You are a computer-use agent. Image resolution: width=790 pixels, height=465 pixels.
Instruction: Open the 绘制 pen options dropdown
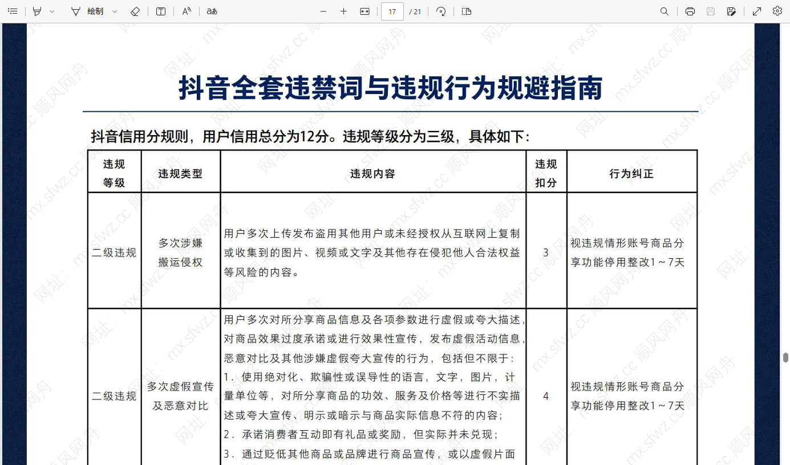click(114, 11)
